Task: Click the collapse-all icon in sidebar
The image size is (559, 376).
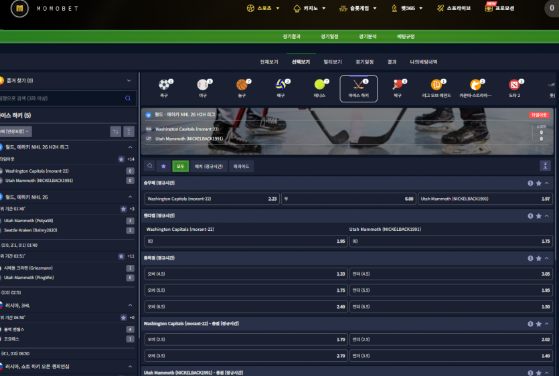Action: [129, 132]
